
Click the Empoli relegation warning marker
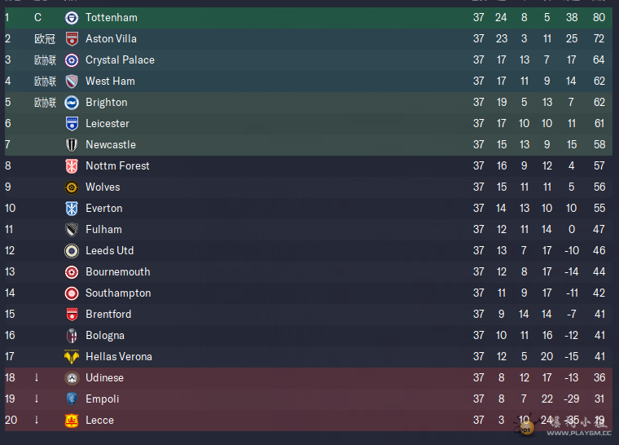[x=37, y=399]
